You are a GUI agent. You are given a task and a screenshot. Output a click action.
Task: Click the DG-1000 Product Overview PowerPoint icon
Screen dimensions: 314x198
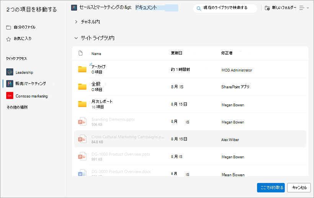coord(82,156)
